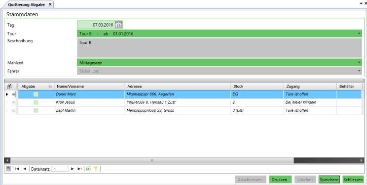Click the list view icon left of record navigator
This screenshot has height=185, width=367.
pyautogui.click(x=8, y=169)
